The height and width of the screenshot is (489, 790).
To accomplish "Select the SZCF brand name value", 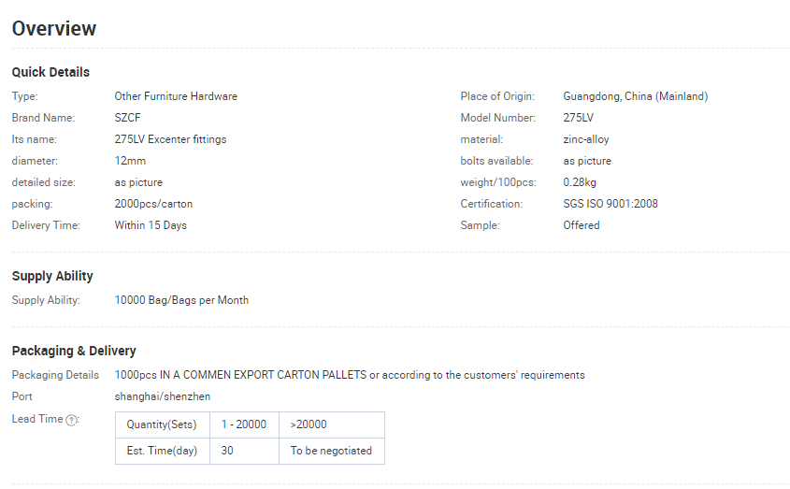I will click(x=127, y=118).
